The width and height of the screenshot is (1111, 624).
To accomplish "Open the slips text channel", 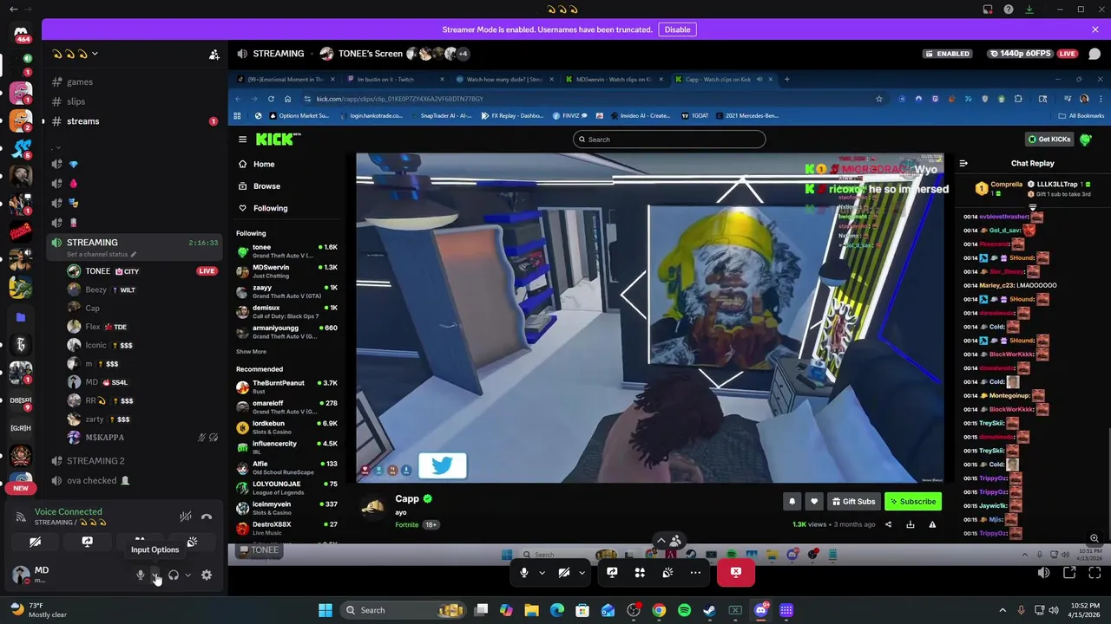I will coord(135,101).
